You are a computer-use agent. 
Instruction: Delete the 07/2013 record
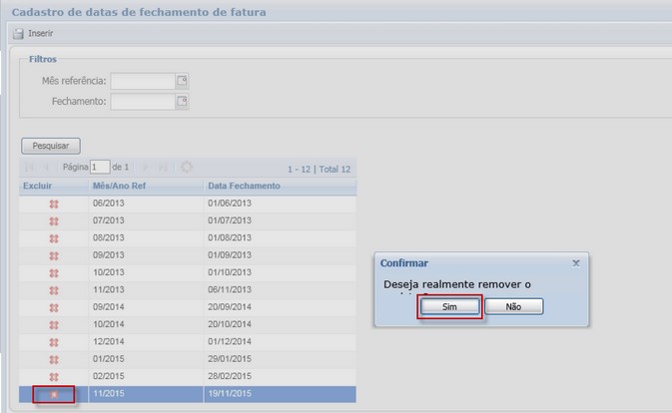pos(55,220)
